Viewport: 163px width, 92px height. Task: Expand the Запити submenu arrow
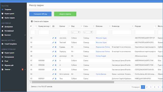[25, 70]
